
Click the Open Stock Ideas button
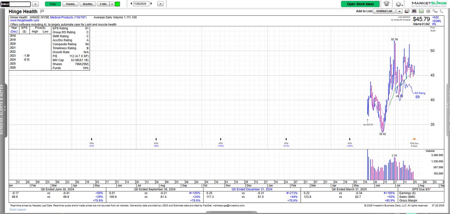pyautogui.click(x=360, y=4)
